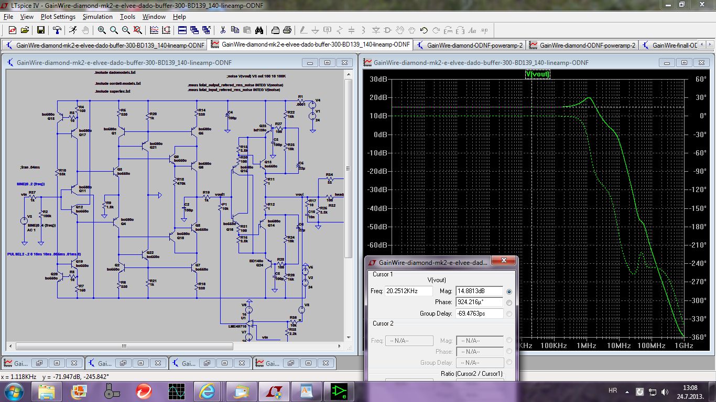Click the Cursor 1 Freq field 20.2512KHz
The width and height of the screenshot is (716, 402).
pos(409,291)
